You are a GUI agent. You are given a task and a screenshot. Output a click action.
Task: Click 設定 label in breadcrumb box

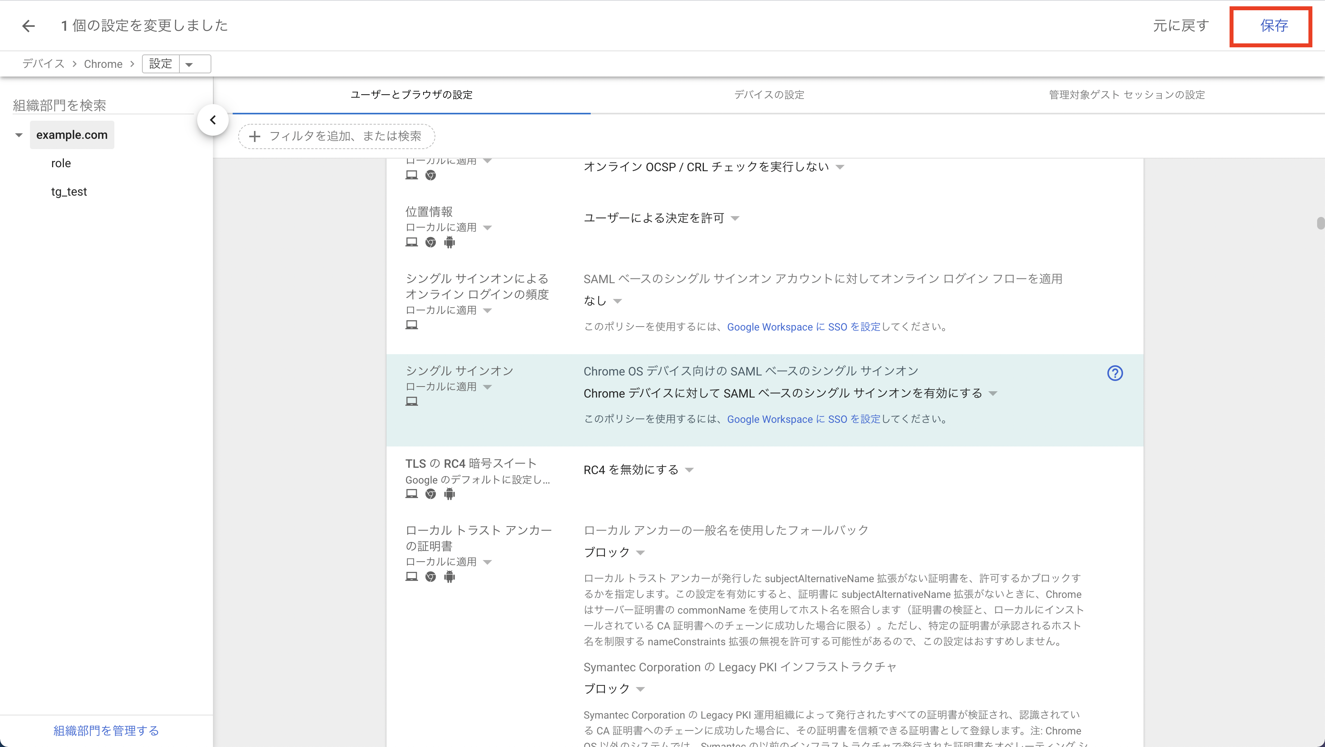[x=160, y=64]
